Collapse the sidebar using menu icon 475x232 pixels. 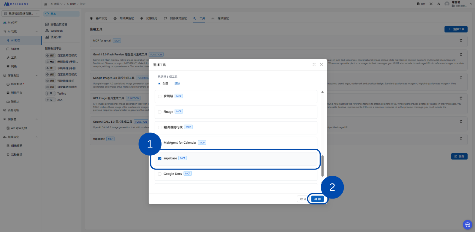[45, 4]
